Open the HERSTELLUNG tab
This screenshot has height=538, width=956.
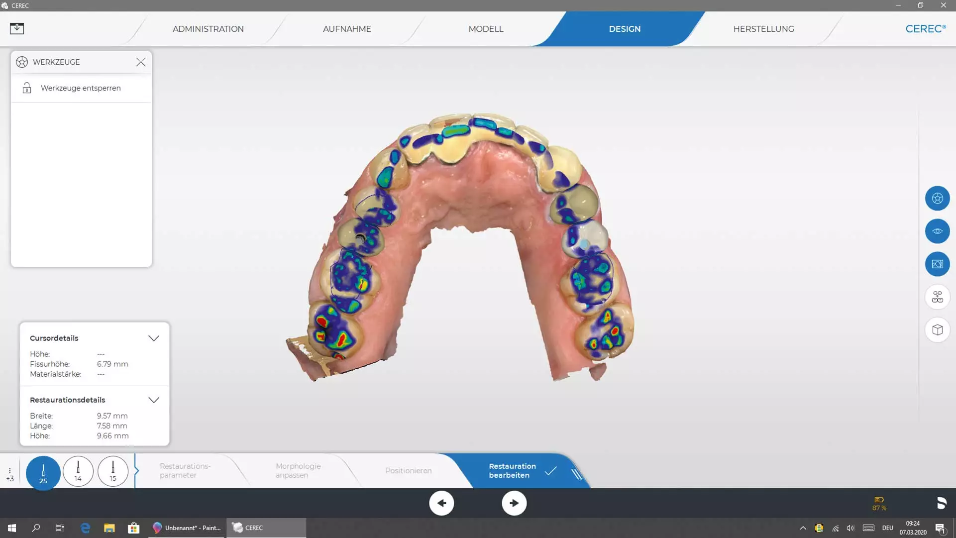[763, 29]
